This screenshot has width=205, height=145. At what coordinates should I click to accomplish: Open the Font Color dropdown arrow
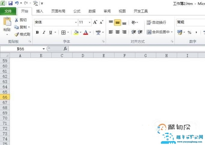coord(90,32)
